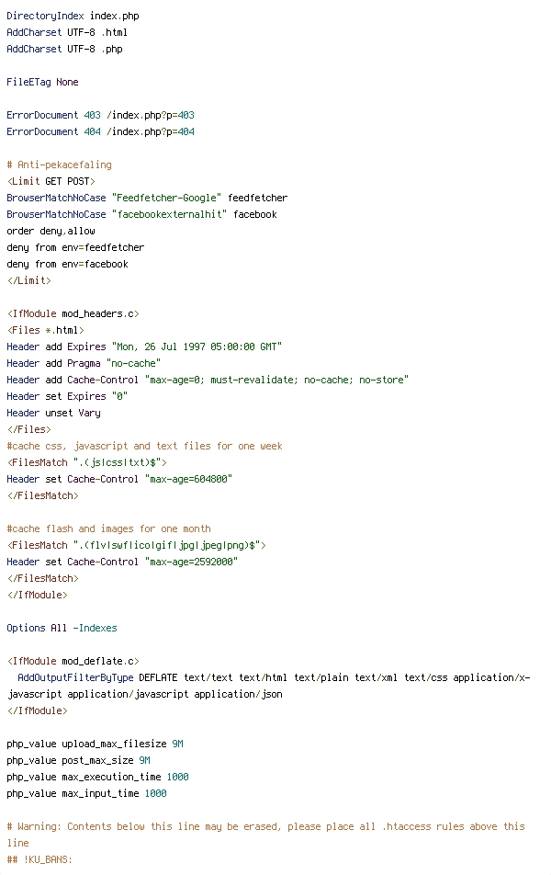
Task: Click the AddOutputFilterByType directive
Action: pos(75,677)
